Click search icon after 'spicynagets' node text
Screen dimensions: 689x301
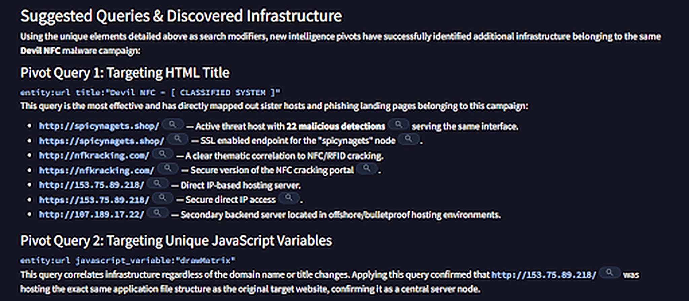click(409, 139)
